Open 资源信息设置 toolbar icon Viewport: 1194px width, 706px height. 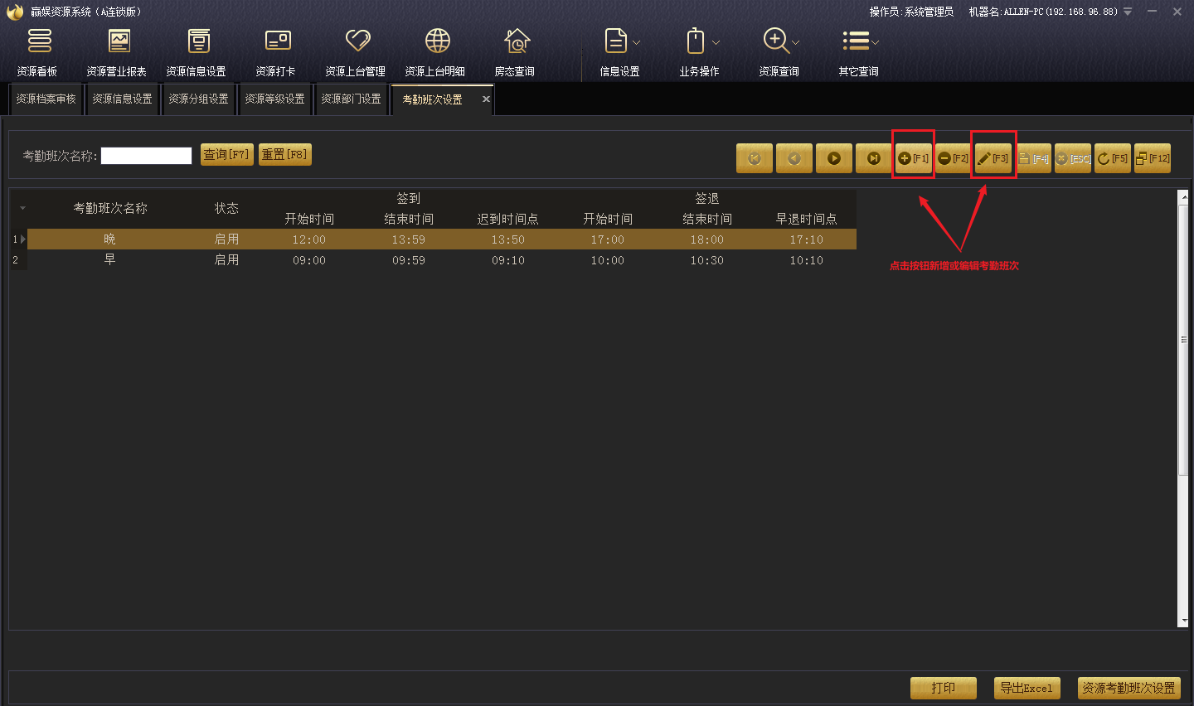pos(197,51)
